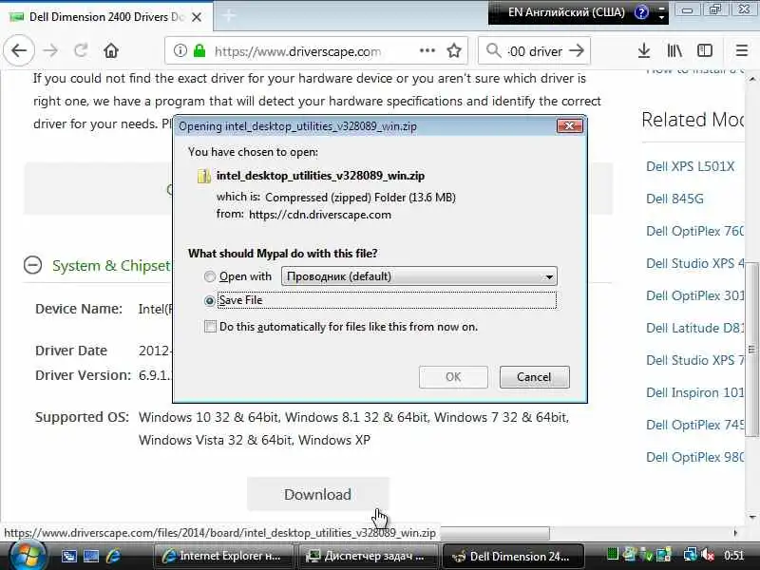Open the Dell OptiPlex 301 link
Viewport: 760px width, 570px height.
694,295
